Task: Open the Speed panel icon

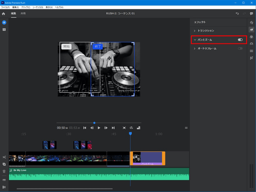Action: click(x=251, y=44)
